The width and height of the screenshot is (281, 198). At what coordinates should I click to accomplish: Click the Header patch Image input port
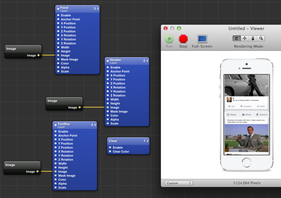(108, 107)
